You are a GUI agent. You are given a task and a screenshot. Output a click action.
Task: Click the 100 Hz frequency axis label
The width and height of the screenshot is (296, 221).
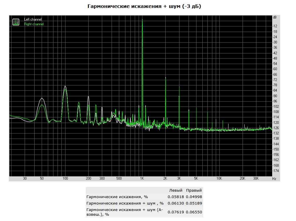point(65,178)
